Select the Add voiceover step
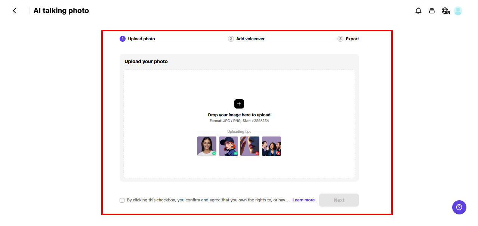This screenshot has height=226, width=478. [246, 39]
